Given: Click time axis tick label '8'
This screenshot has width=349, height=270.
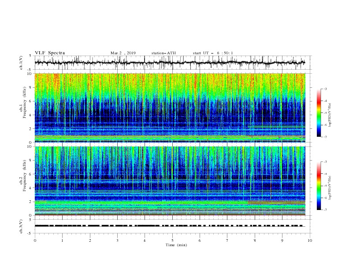Looking at the screenshot, I should (255, 240).
